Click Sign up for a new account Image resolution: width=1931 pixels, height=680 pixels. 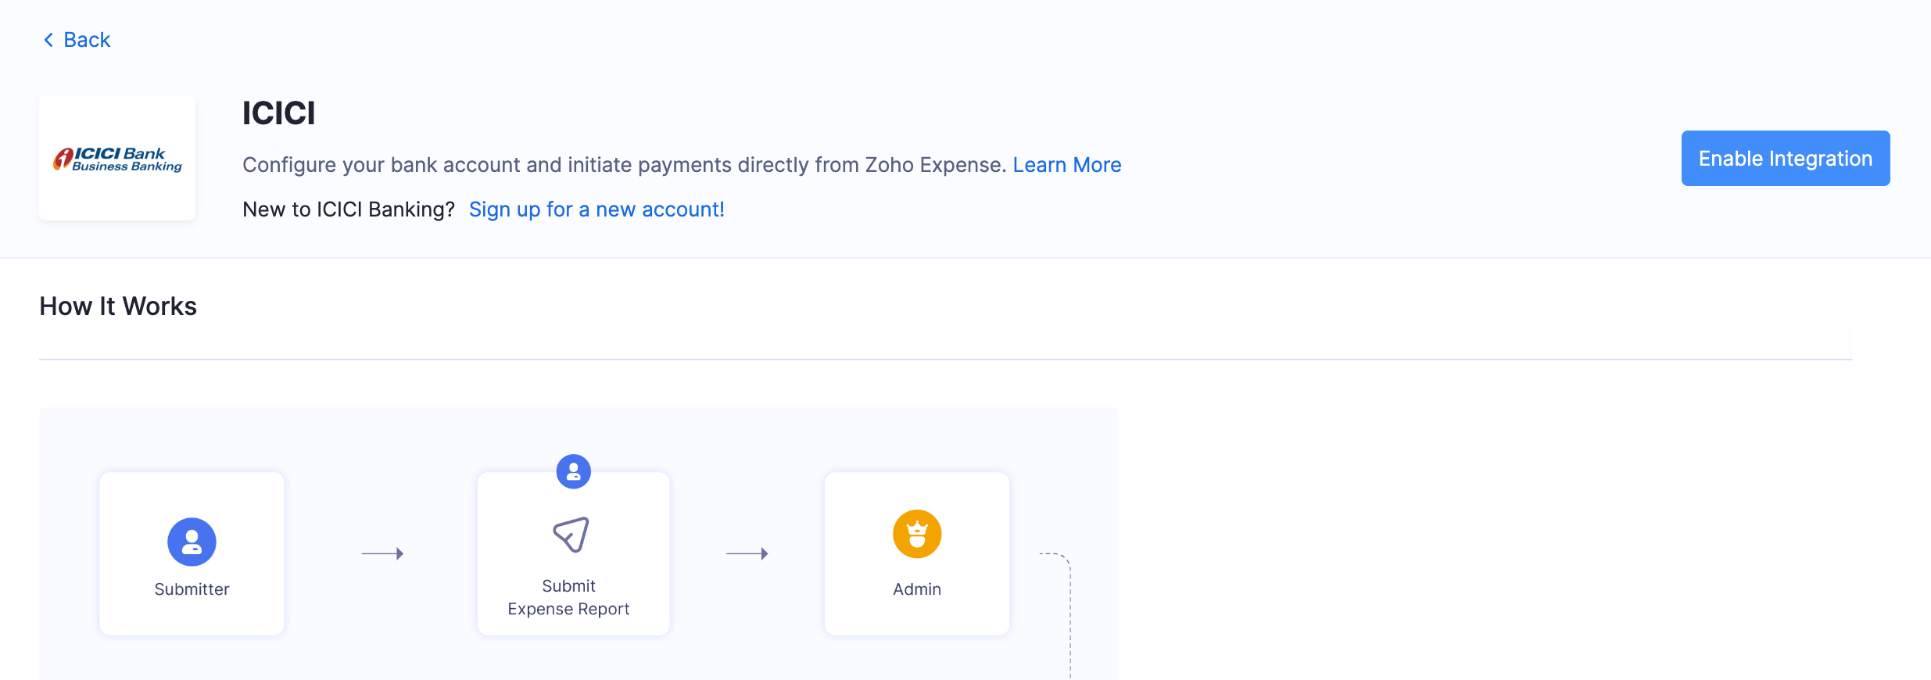pos(596,209)
